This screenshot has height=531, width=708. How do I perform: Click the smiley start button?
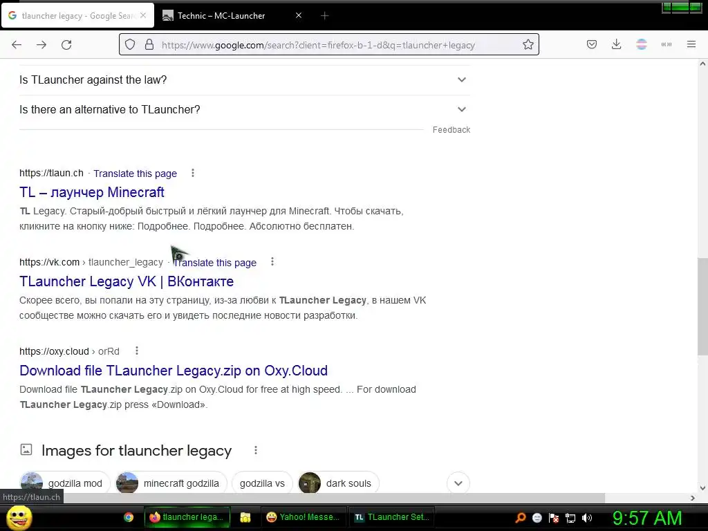click(19, 517)
